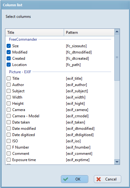
Task: Select the Picture - EXIF group header
Action: pos(20,72)
